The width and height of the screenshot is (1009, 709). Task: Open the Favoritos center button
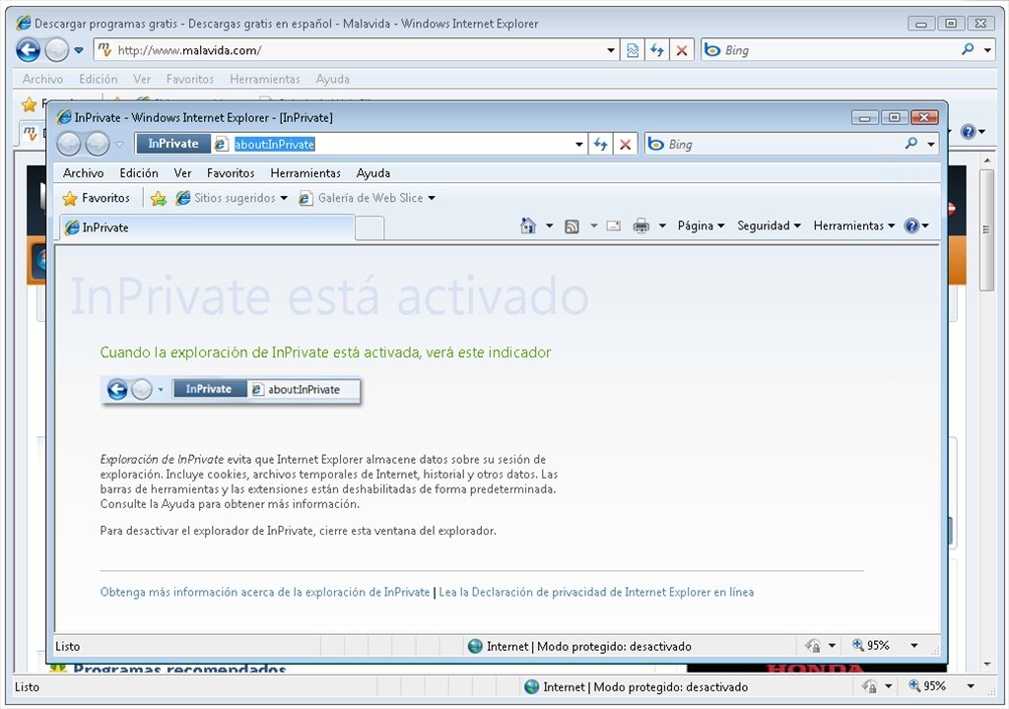96,198
